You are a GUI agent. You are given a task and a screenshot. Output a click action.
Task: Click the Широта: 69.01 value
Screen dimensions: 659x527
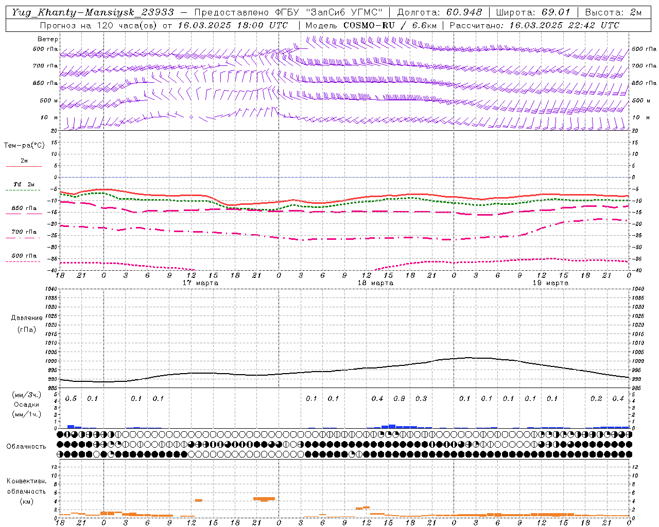[533, 12]
